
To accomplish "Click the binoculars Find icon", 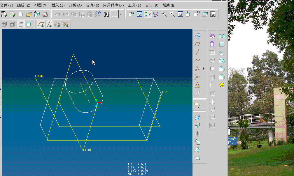I will 106,14.
